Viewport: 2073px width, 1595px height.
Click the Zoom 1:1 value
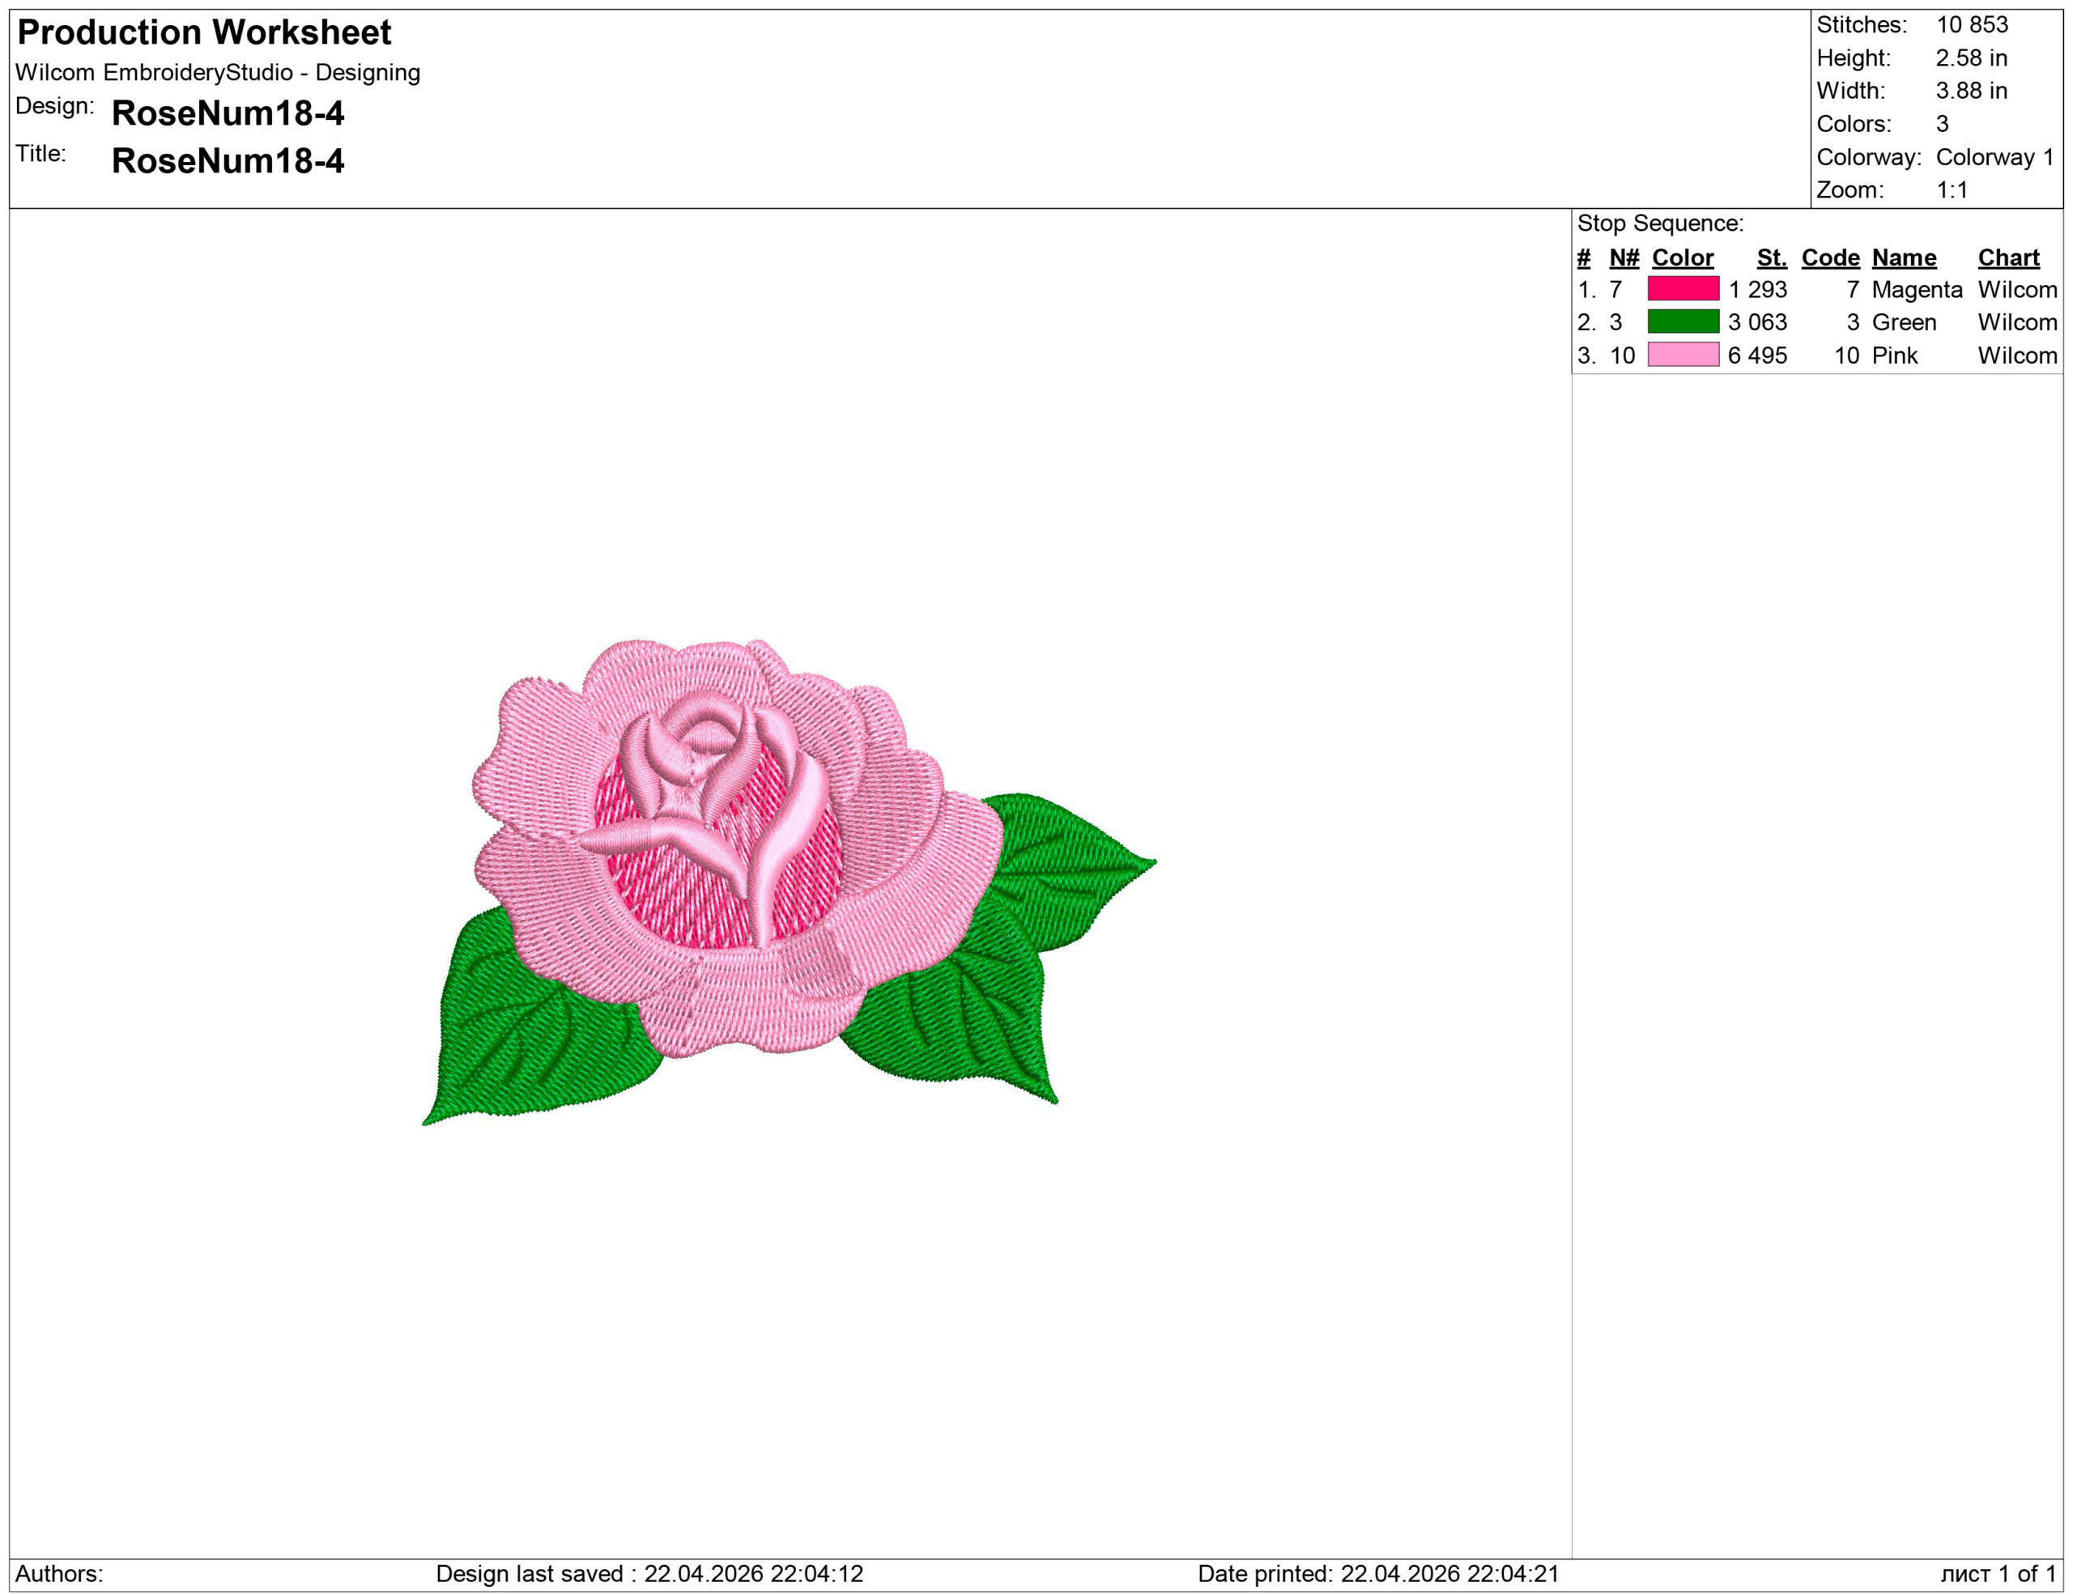(x=1952, y=189)
